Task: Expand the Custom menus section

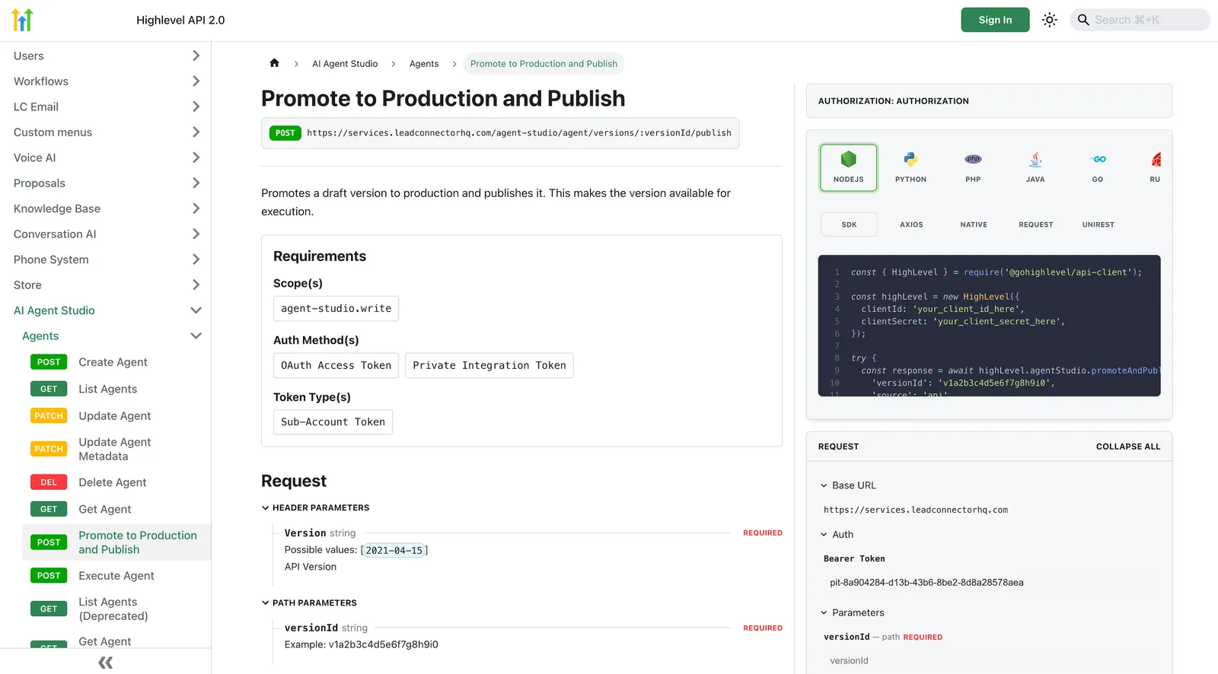Action: tap(196, 132)
